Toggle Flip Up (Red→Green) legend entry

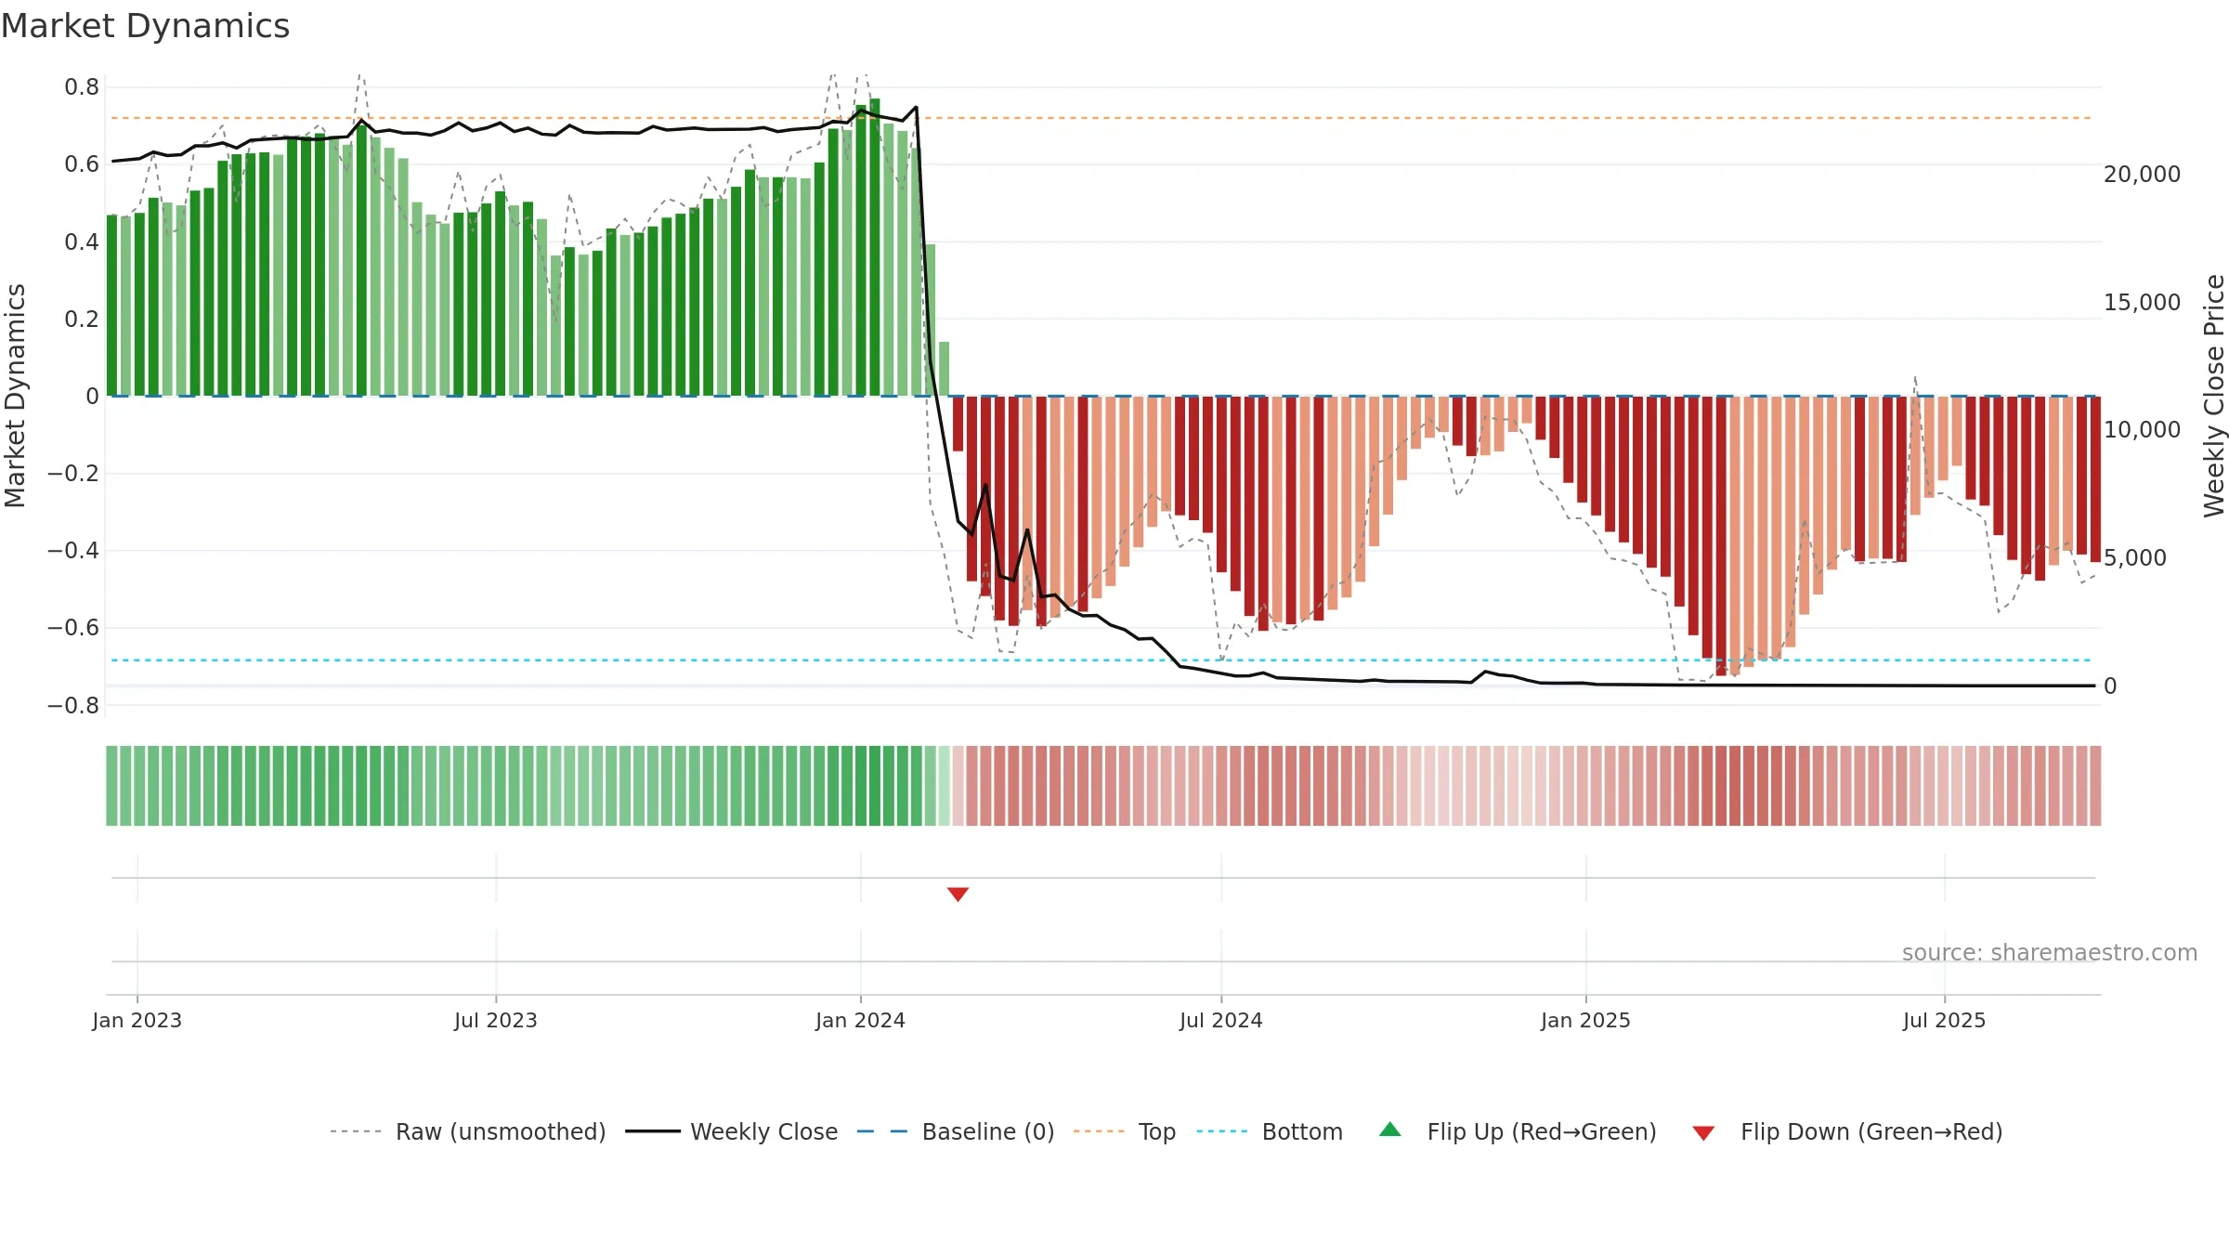(1518, 1131)
